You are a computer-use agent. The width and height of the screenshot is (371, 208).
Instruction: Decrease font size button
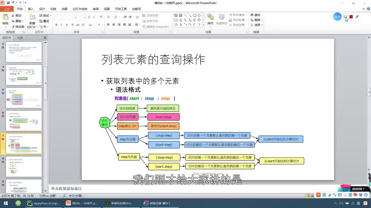95,17
